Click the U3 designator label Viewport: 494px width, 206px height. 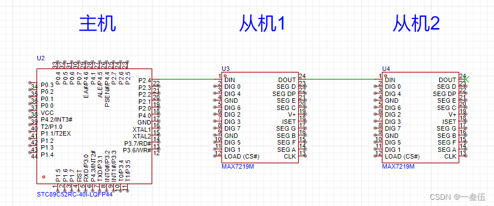(226, 68)
